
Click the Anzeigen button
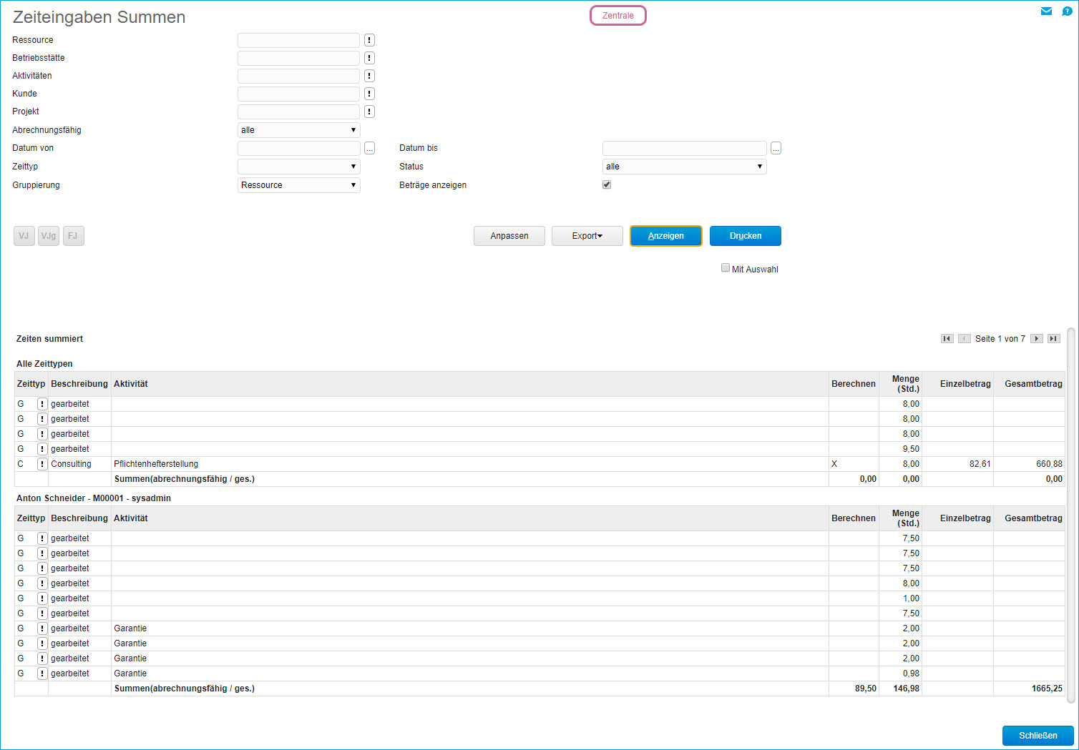pyautogui.click(x=665, y=236)
